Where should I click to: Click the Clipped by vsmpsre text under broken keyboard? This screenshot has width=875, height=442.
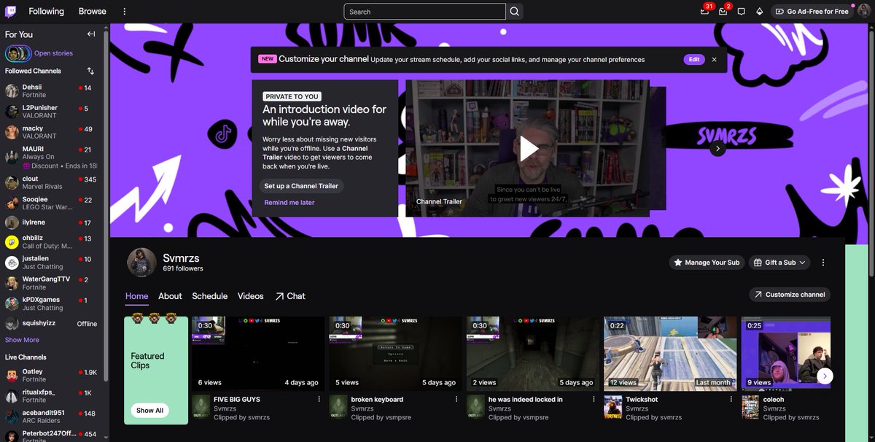pyautogui.click(x=381, y=418)
